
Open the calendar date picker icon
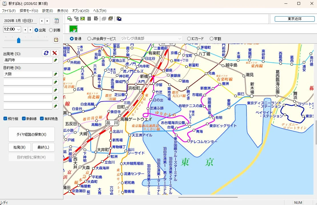click(56, 21)
